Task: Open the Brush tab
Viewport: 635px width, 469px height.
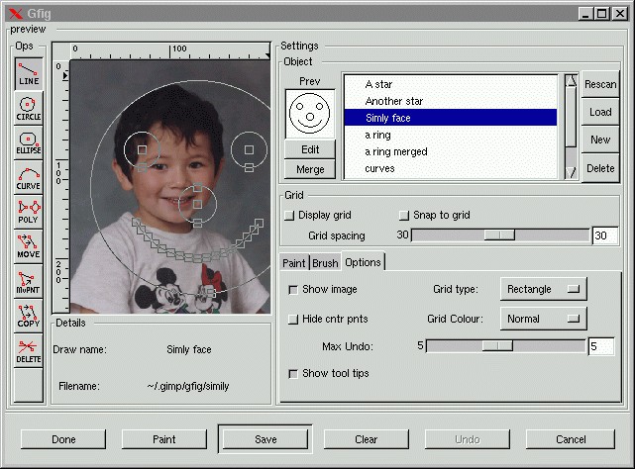Action: pos(325,263)
